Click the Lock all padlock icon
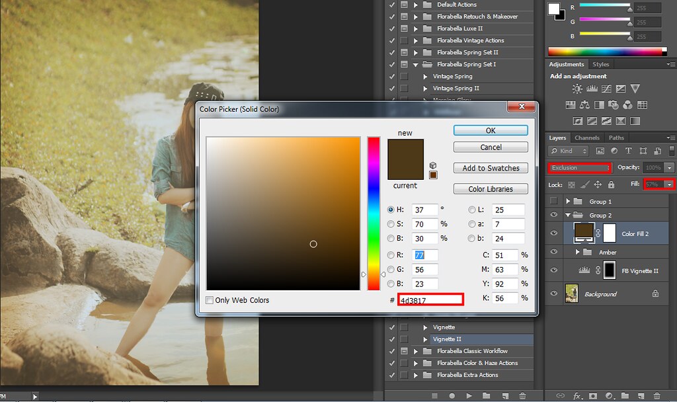 pos(611,184)
